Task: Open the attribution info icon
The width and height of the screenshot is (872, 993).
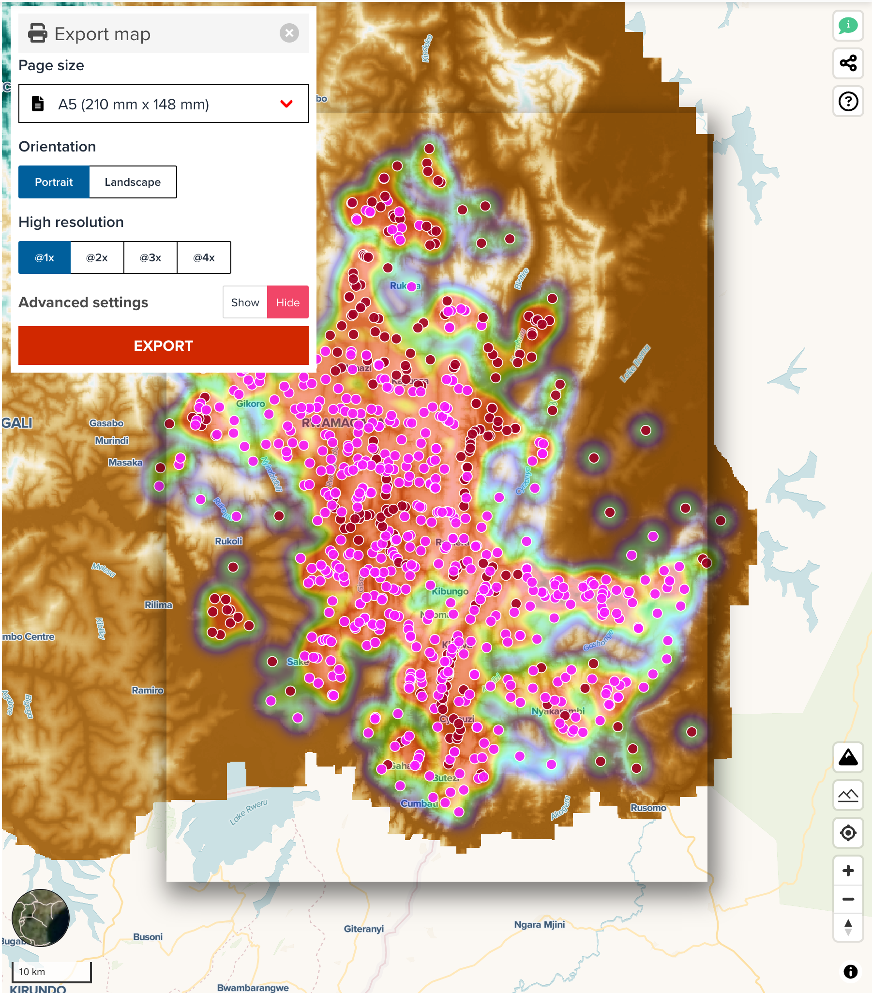Action: point(850,971)
